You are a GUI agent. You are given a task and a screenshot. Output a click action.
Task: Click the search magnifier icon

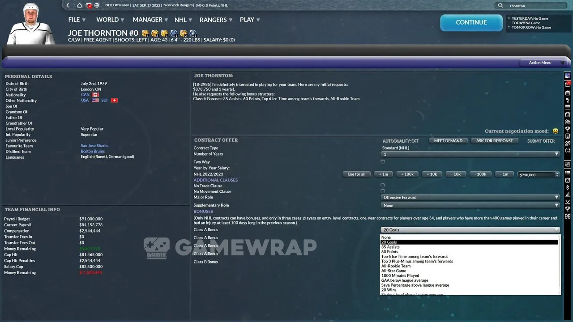500,6
